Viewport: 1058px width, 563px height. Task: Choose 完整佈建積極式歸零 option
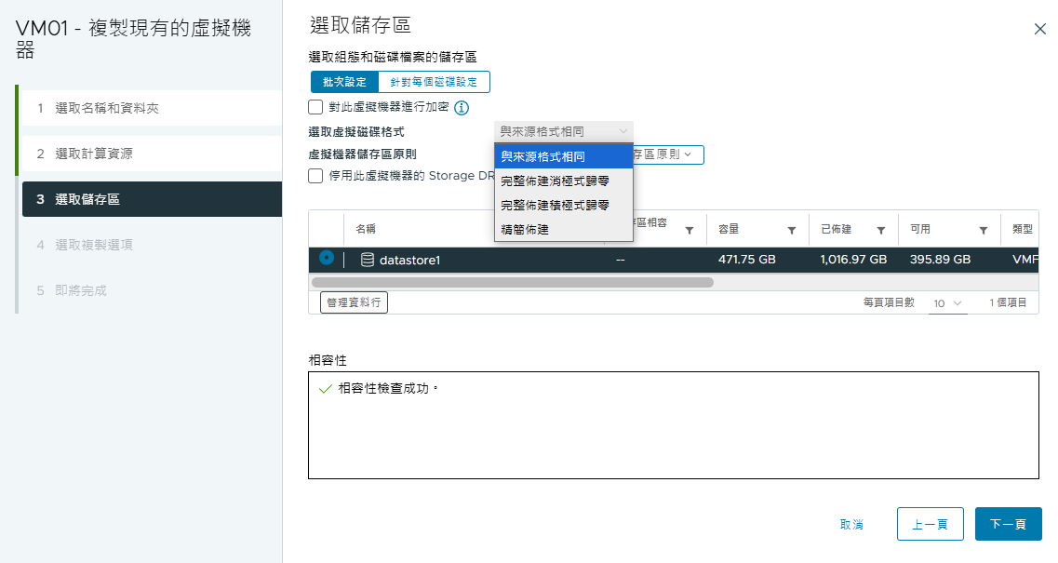[x=563, y=206]
